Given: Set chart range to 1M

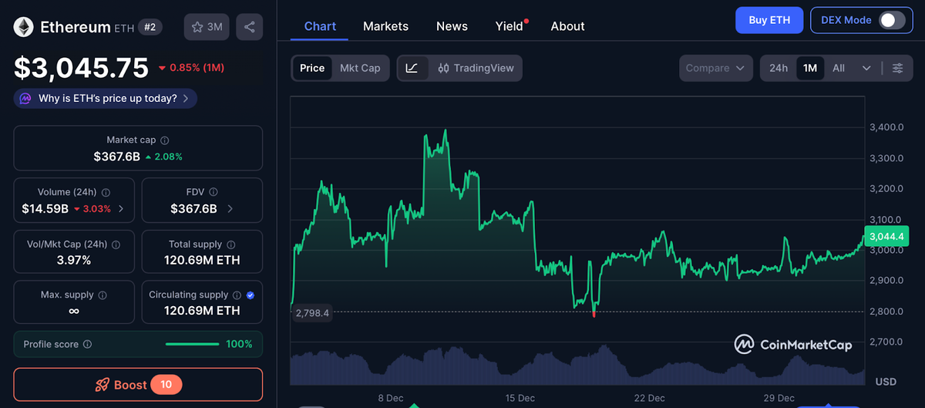Looking at the screenshot, I should 810,68.
